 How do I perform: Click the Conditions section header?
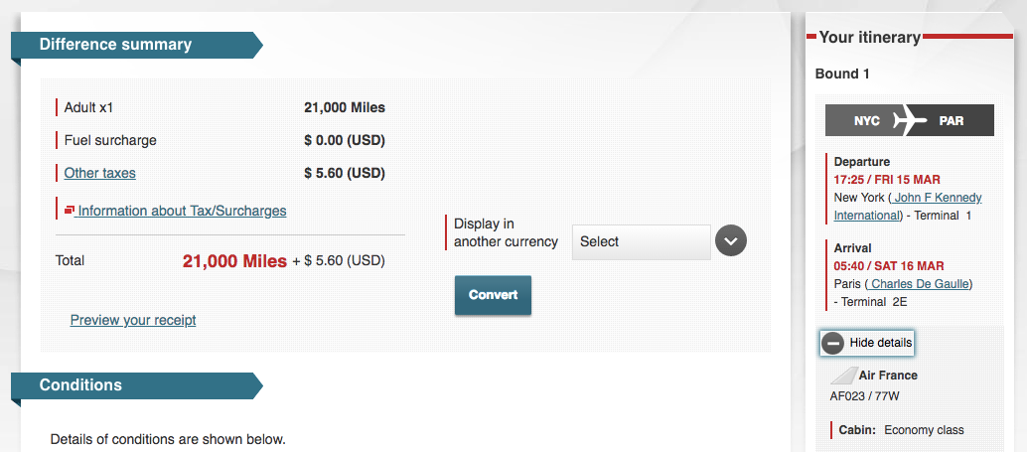click(x=80, y=385)
